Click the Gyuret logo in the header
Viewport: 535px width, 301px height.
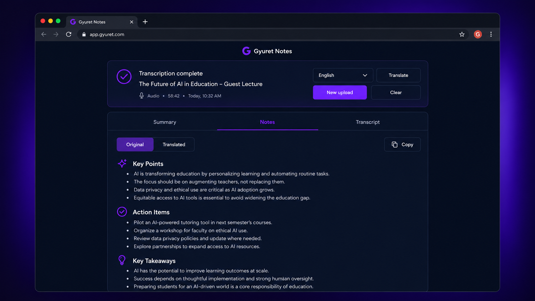[x=246, y=51]
